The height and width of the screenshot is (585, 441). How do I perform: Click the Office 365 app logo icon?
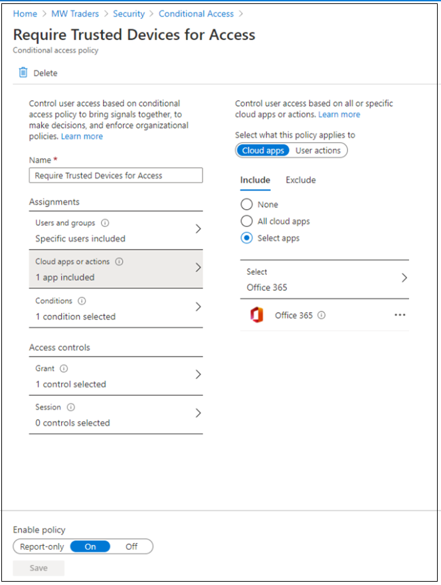coord(256,316)
